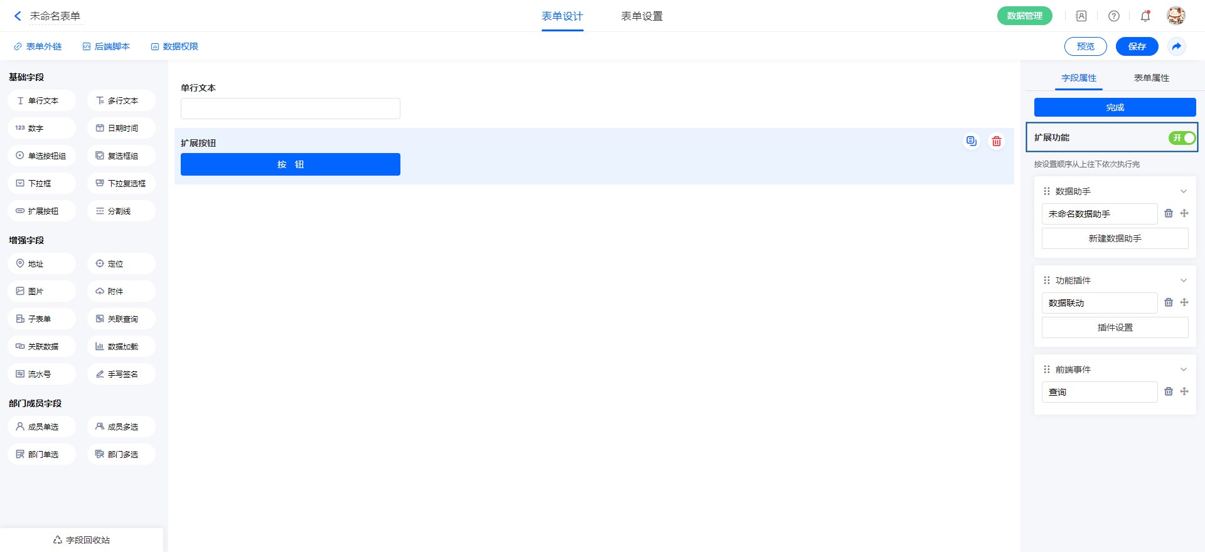Click the blue share arrow icon
Viewport: 1205px width, 552px height.
coord(1176,46)
